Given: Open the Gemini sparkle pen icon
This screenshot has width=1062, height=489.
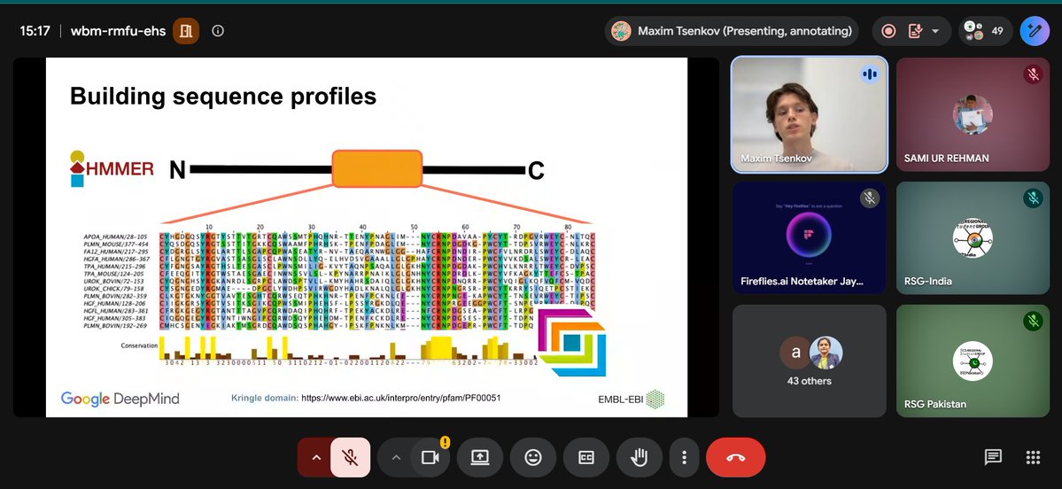Looking at the screenshot, I should 1035,31.
